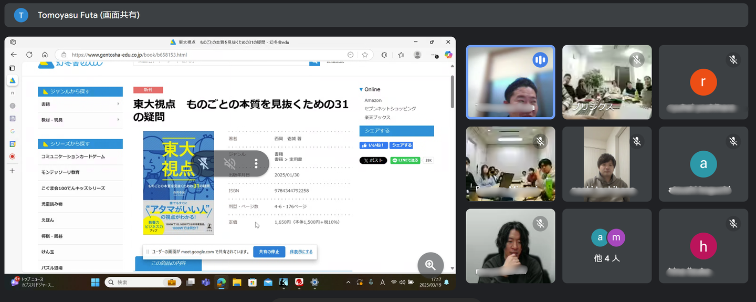The image size is (756, 302).
Task: Open けん玉 series link
Action: (48, 252)
